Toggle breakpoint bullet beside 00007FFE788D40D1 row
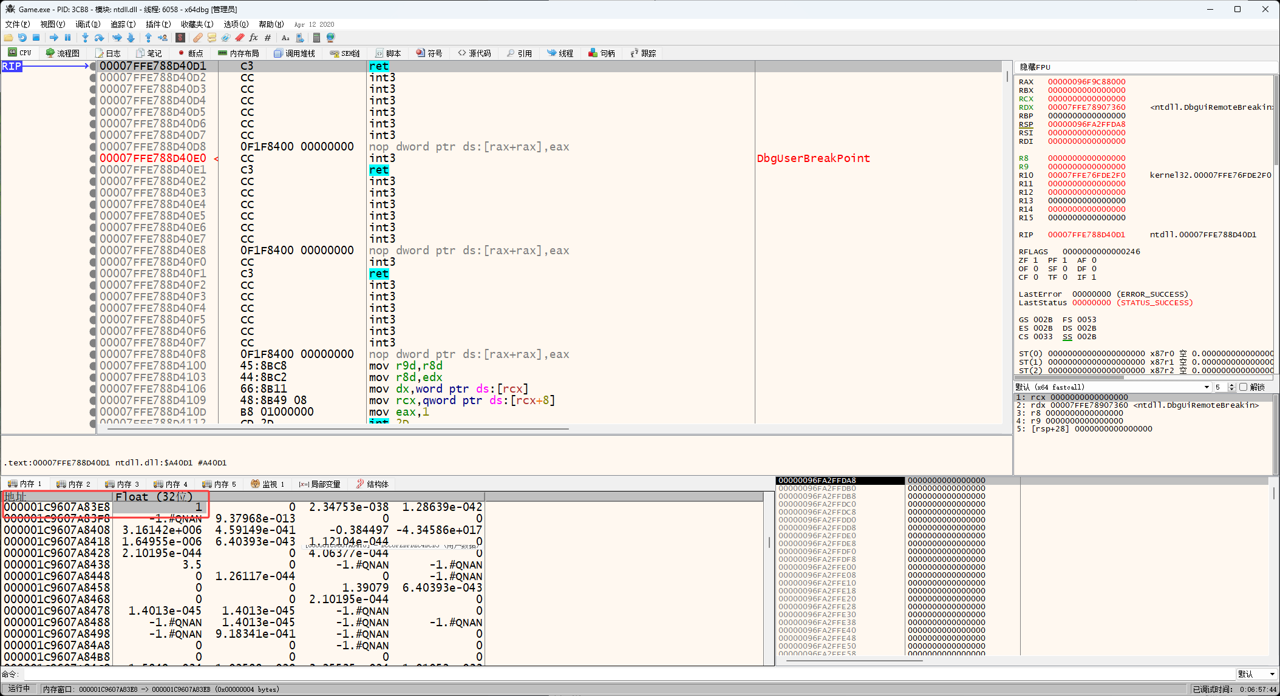Viewport: 1280px width, 696px height. (93, 66)
